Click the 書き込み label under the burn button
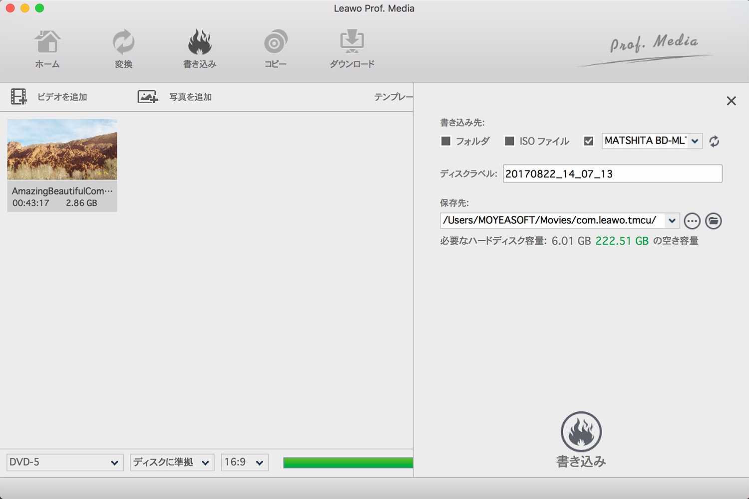 pos(581,462)
